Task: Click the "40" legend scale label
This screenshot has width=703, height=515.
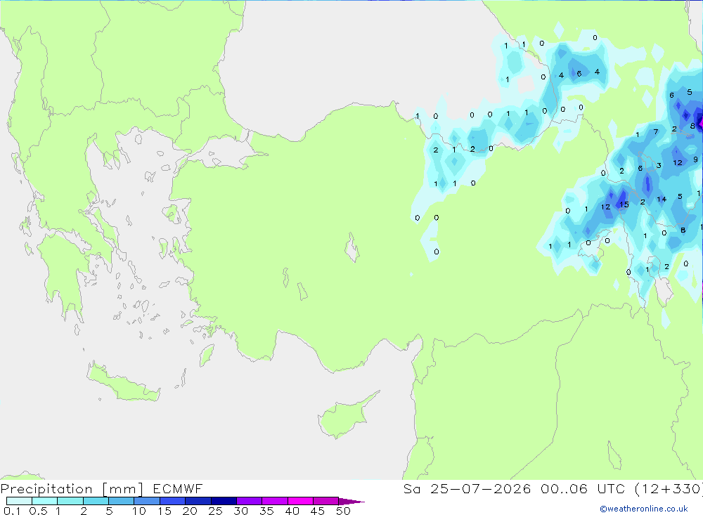Action: click(292, 511)
